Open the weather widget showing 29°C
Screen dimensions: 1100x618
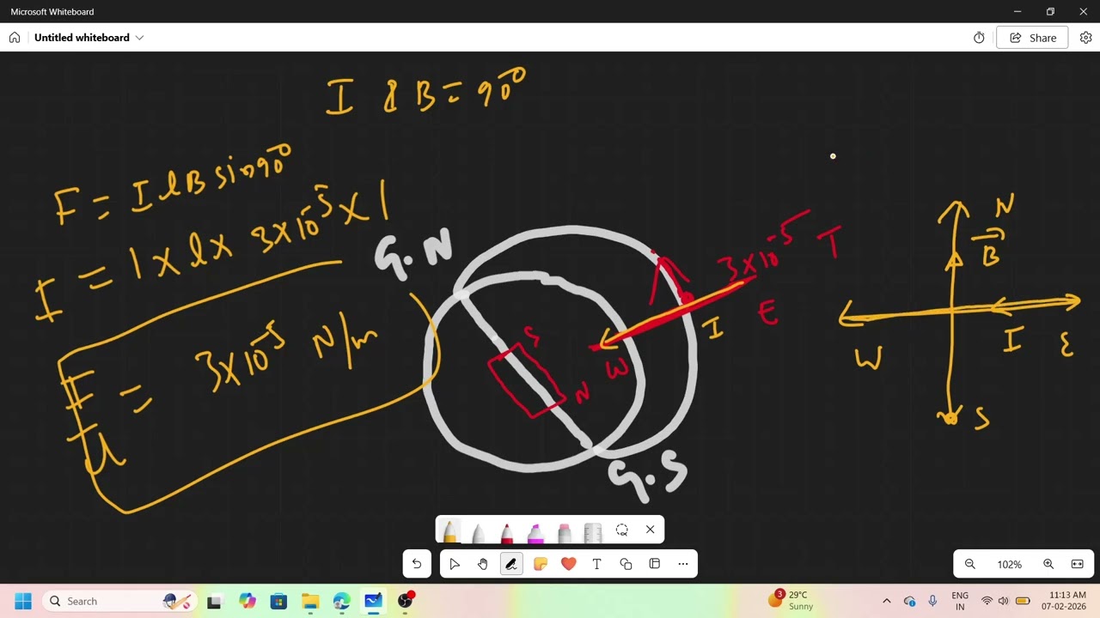click(792, 601)
